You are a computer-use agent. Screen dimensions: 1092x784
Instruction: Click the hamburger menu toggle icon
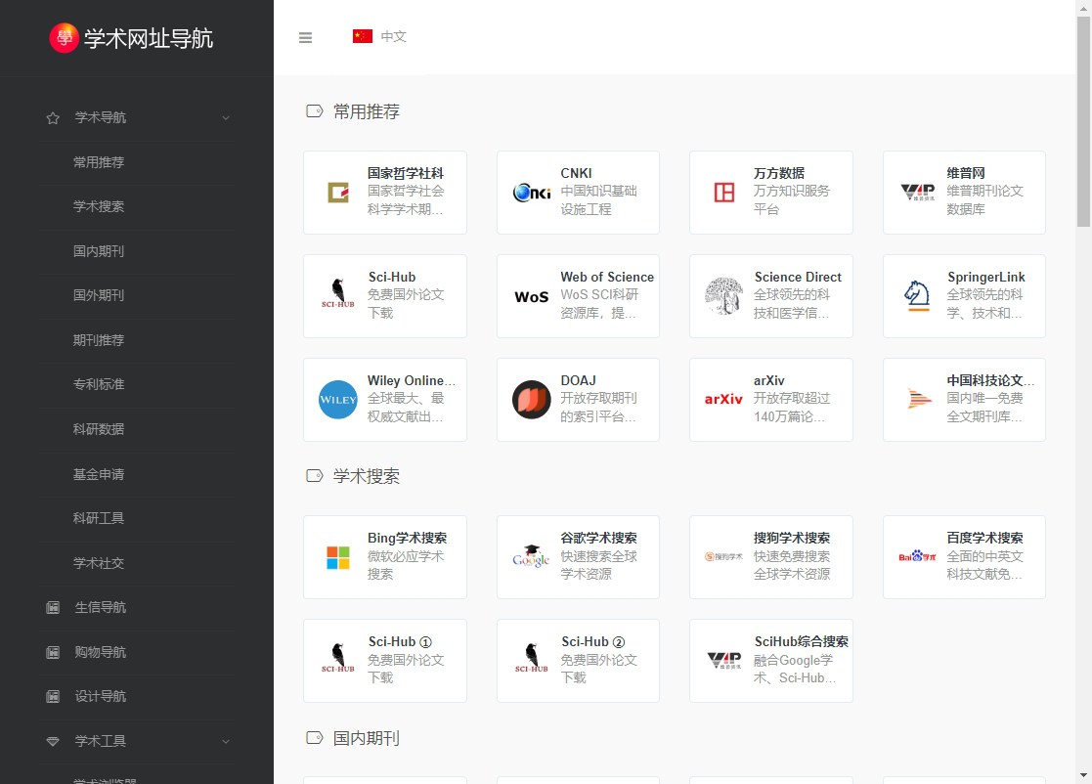(305, 37)
